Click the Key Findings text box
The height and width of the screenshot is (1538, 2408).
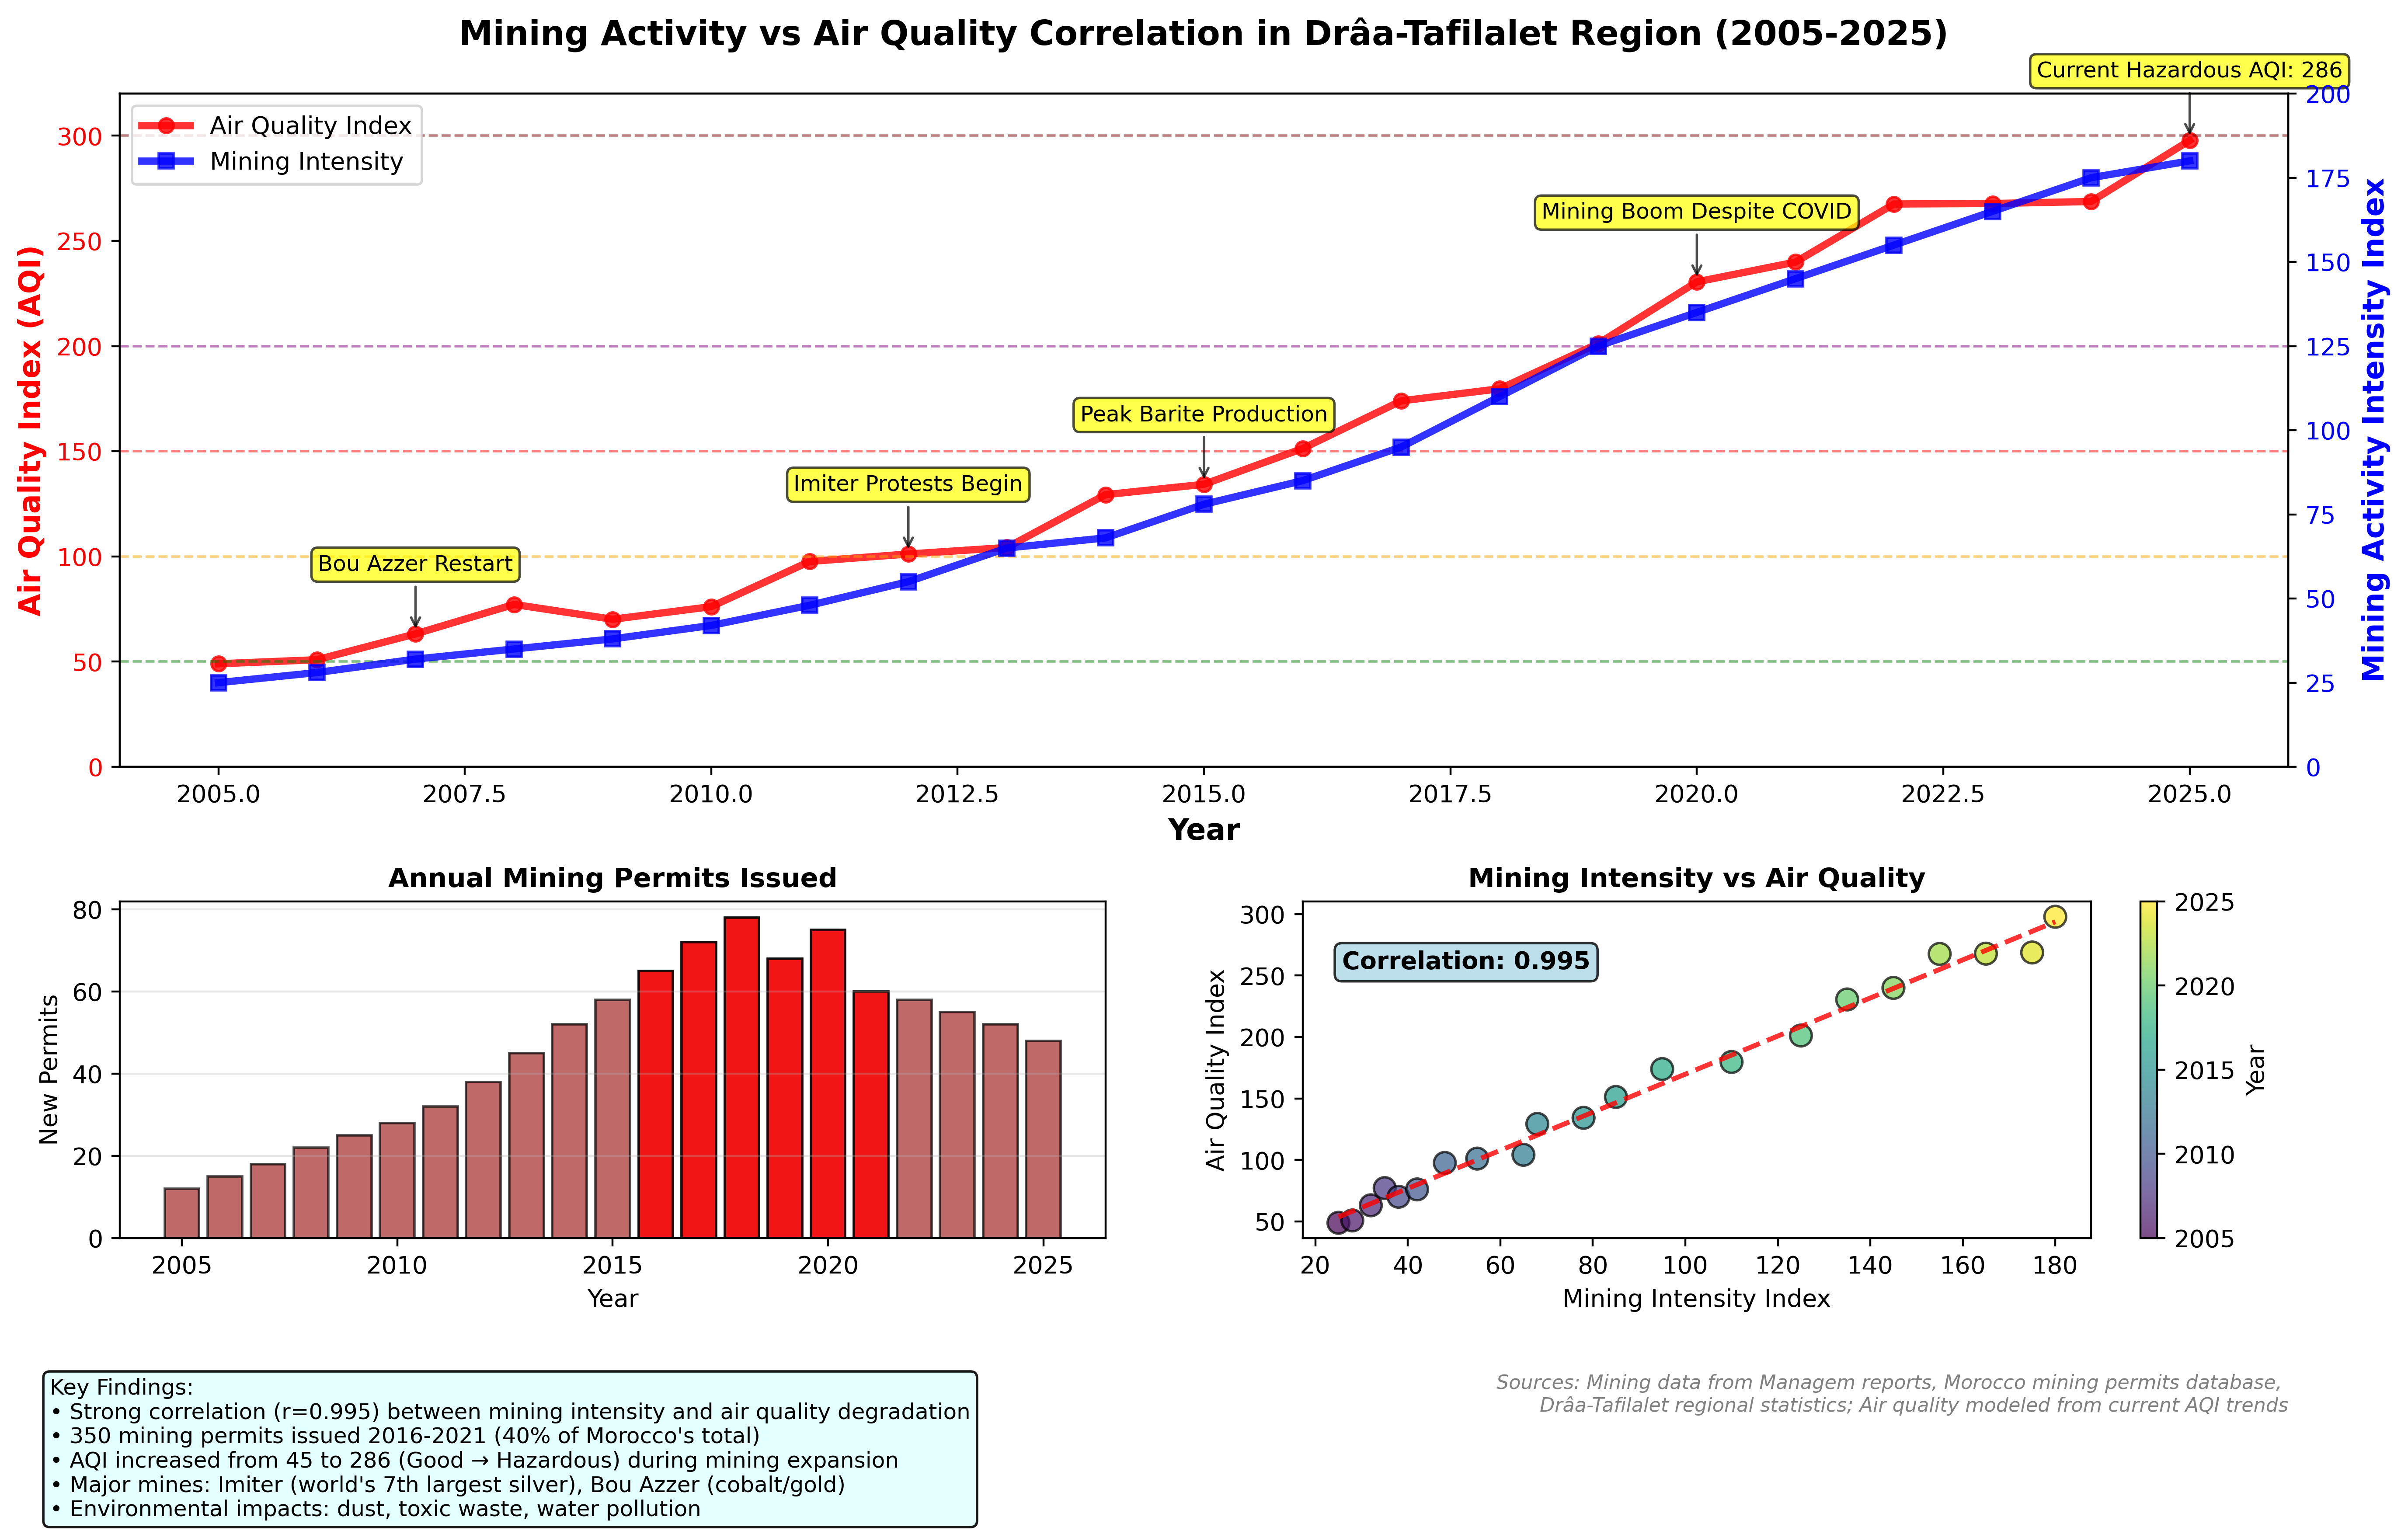pyautogui.click(x=510, y=1448)
